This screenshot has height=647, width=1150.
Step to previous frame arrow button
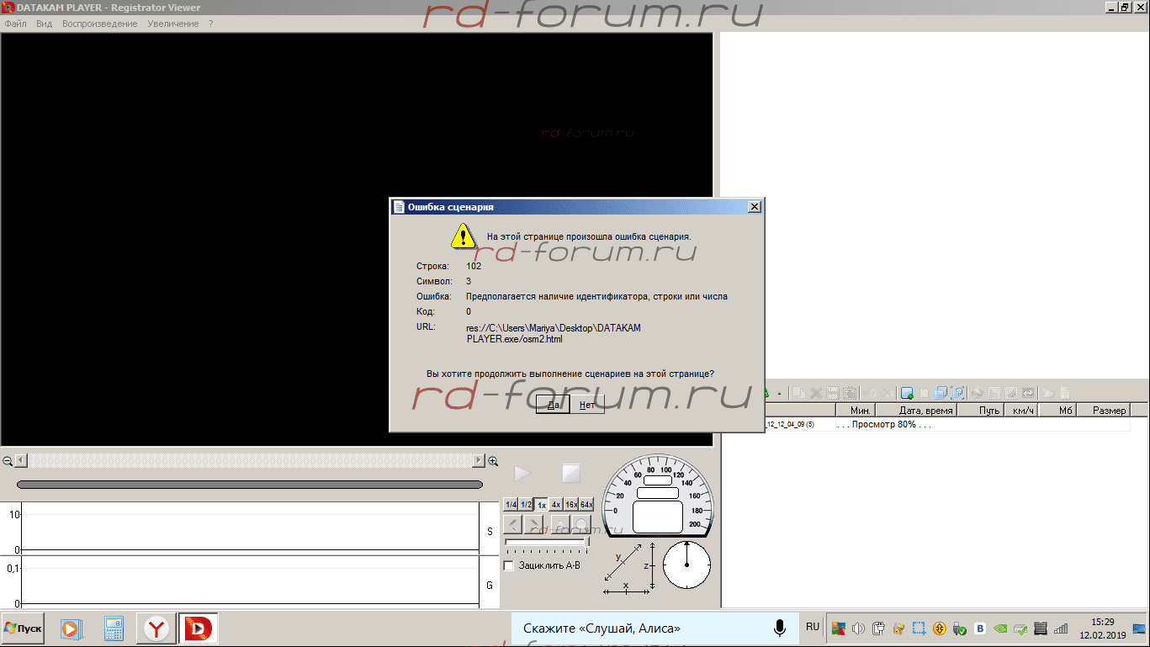(512, 525)
